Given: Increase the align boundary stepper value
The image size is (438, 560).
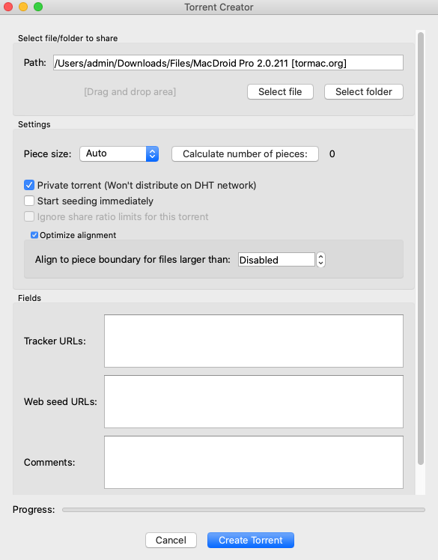Looking at the screenshot, I should [320, 256].
